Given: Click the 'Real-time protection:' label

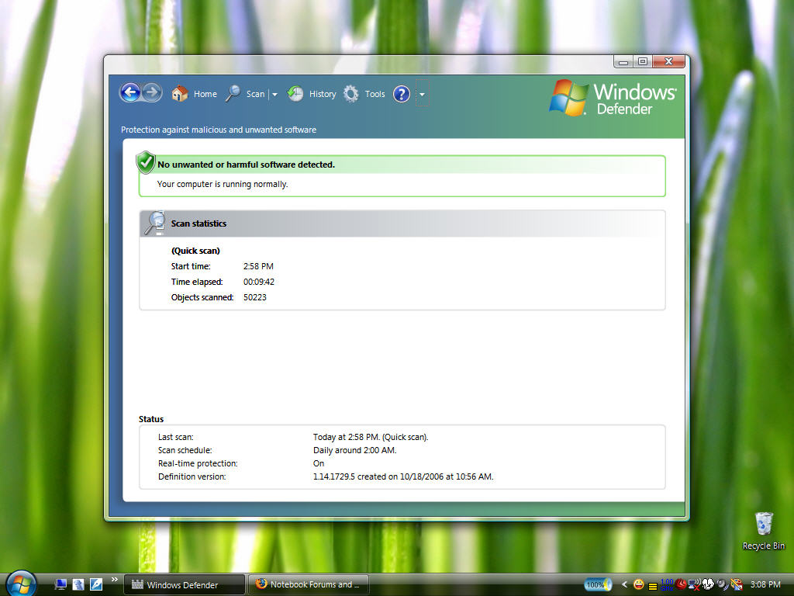Looking at the screenshot, I should tap(198, 463).
